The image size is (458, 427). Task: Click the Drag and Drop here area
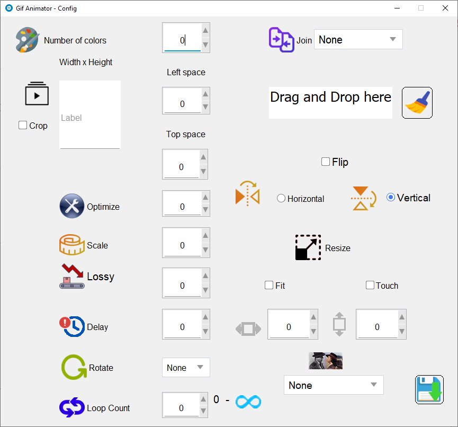pos(330,103)
